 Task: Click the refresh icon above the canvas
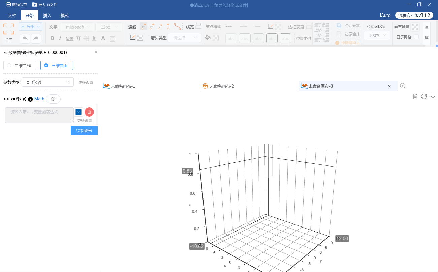click(424, 96)
